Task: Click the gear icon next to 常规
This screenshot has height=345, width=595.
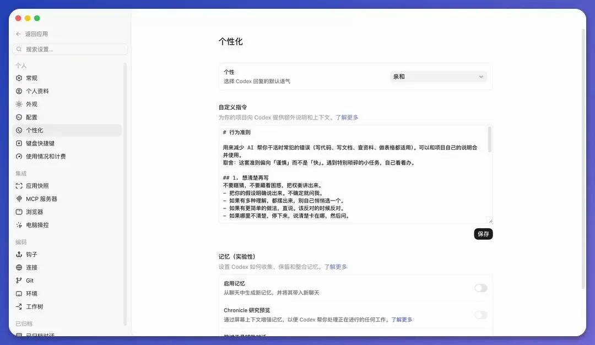Action: click(19, 78)
